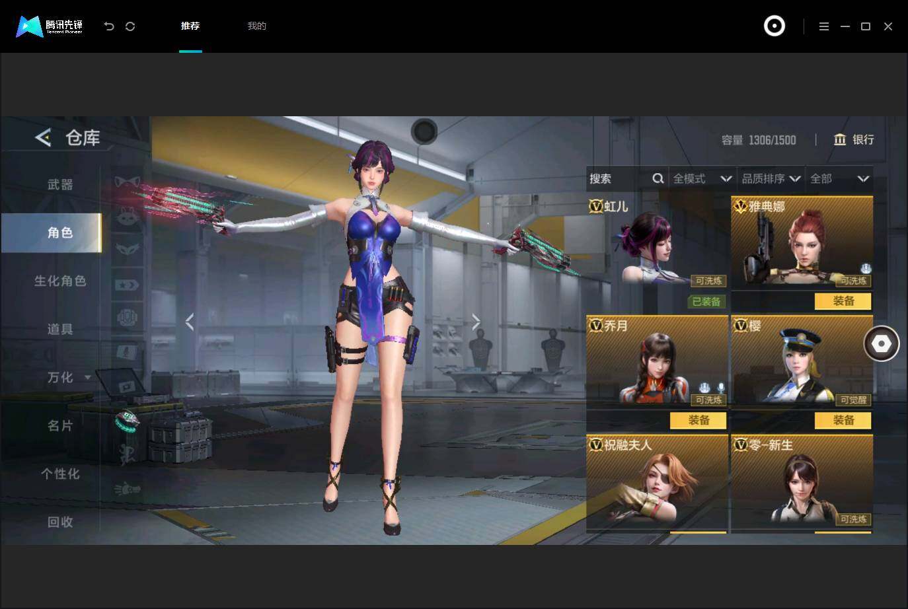Equip the 樱 character

[x=843, y=420]
